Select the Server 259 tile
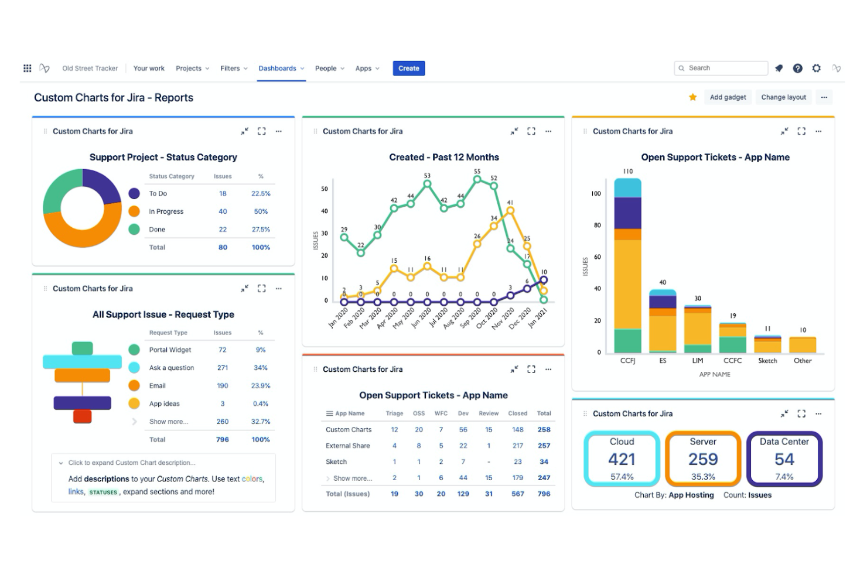 (703, 459)
